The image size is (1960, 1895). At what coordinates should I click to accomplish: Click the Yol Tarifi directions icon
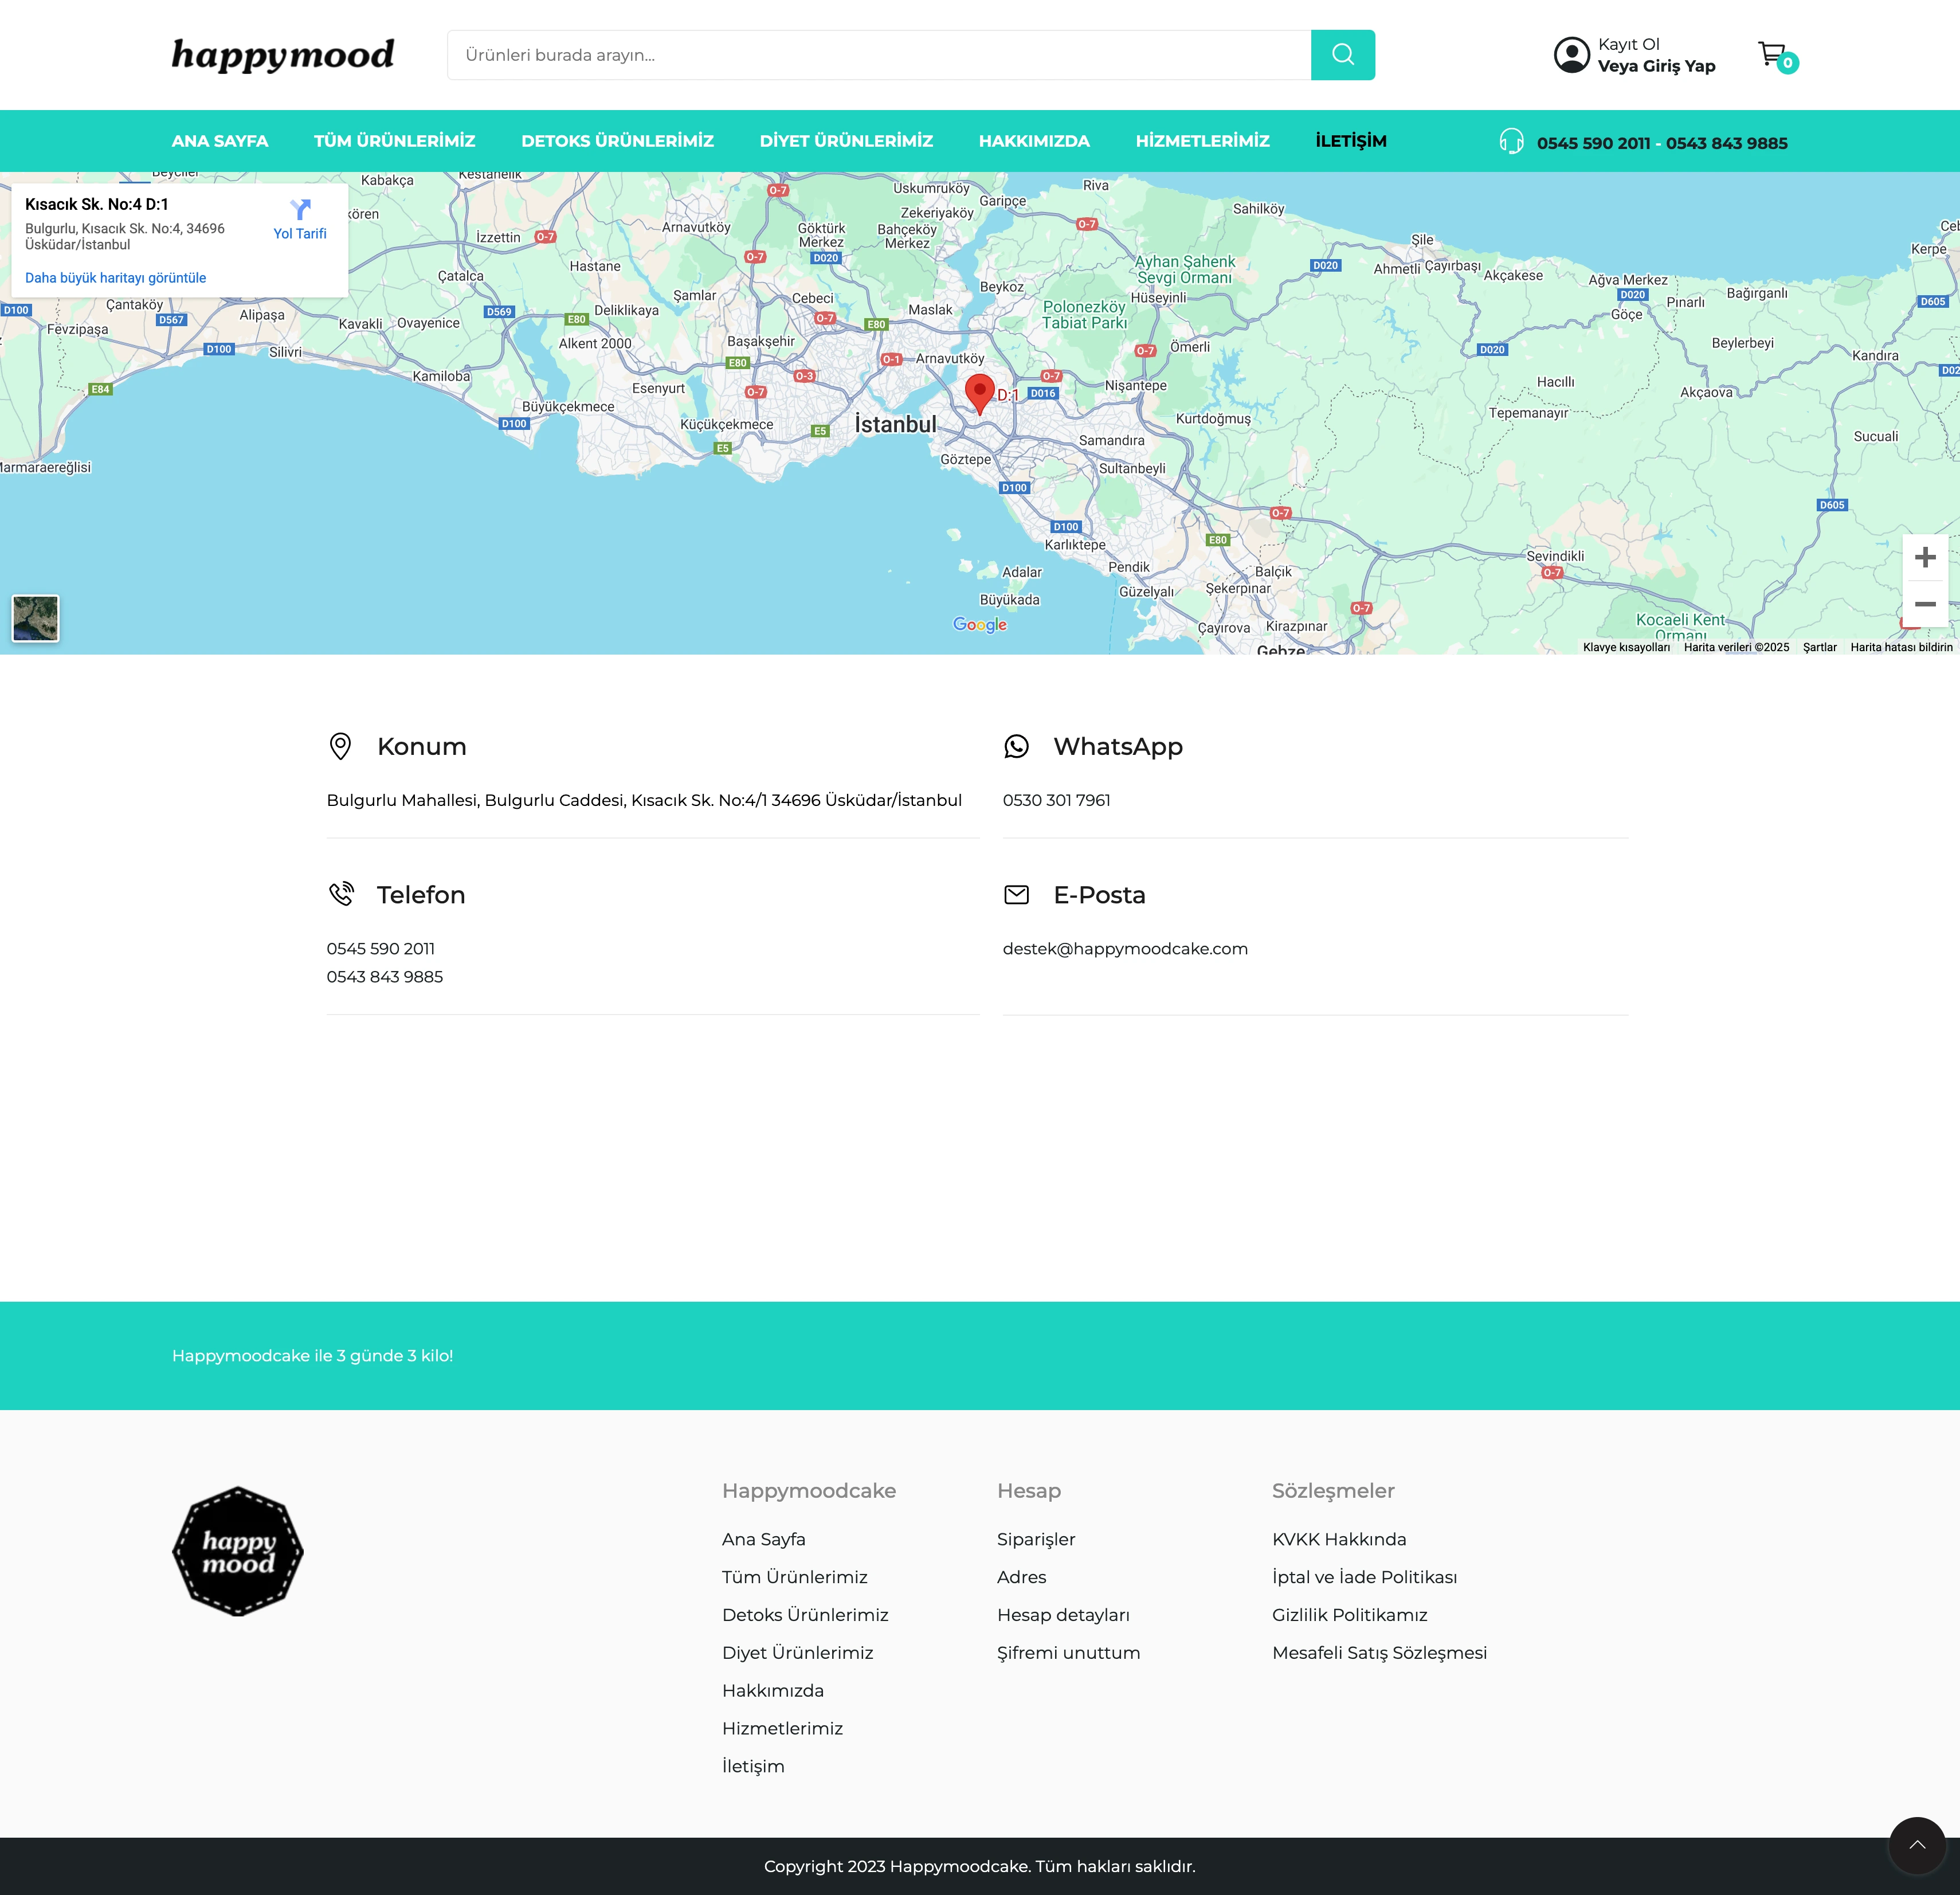coord(300,209)
